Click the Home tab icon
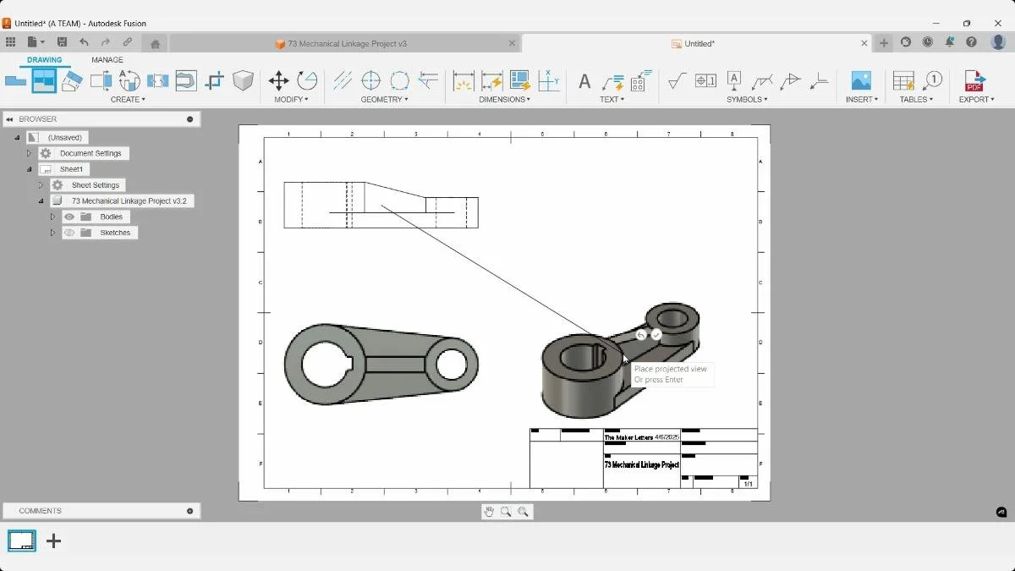1015x571 pixels. [x=155, y=44]
